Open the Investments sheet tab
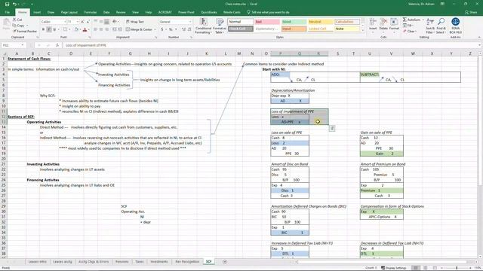Screen dimensions: 483x271 pos(159,261)
